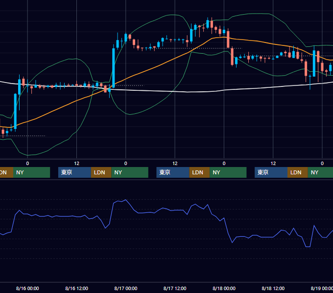The image size is (333, 293).
Task: Click the 東京 session block on 8/18
Action: (271, 172)
